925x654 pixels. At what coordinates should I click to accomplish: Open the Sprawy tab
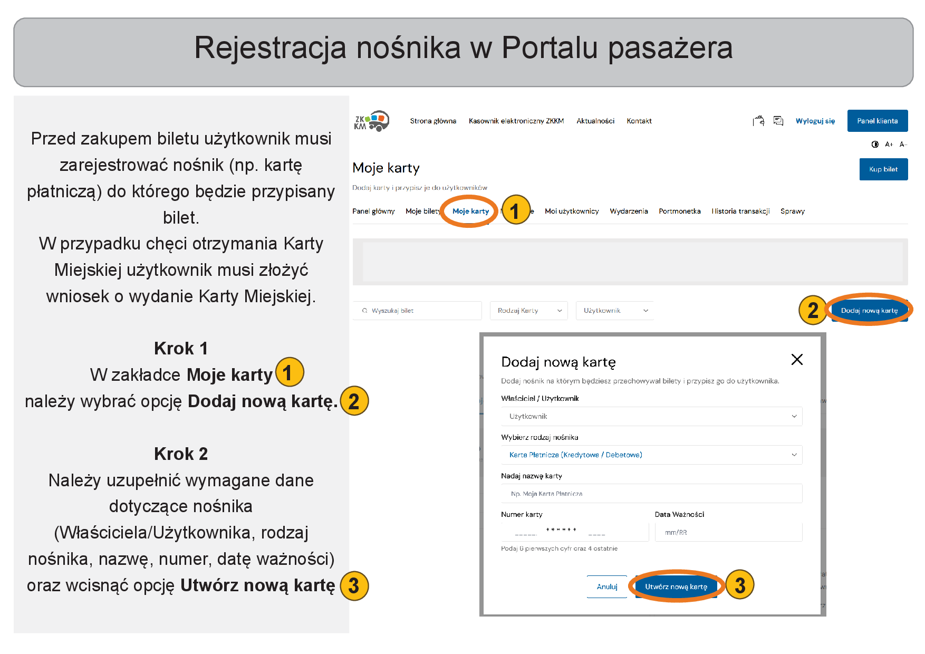click(x=793, y=211)
